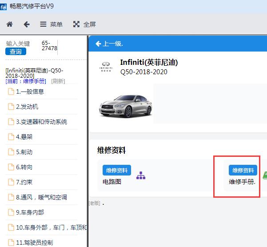Open chapter 3.变速器和传动系统
Viewport: 267px width, 247px height.
point(42,122)
